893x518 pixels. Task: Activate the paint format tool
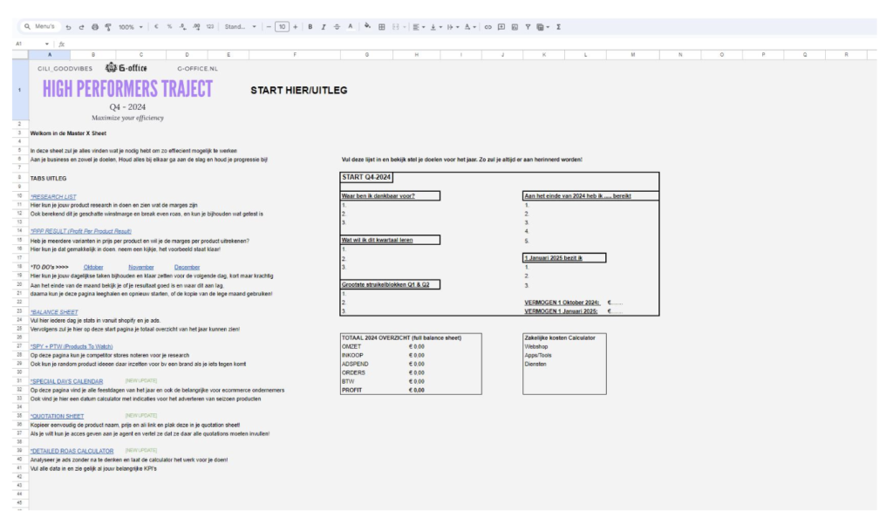click(x=108, y=27)
